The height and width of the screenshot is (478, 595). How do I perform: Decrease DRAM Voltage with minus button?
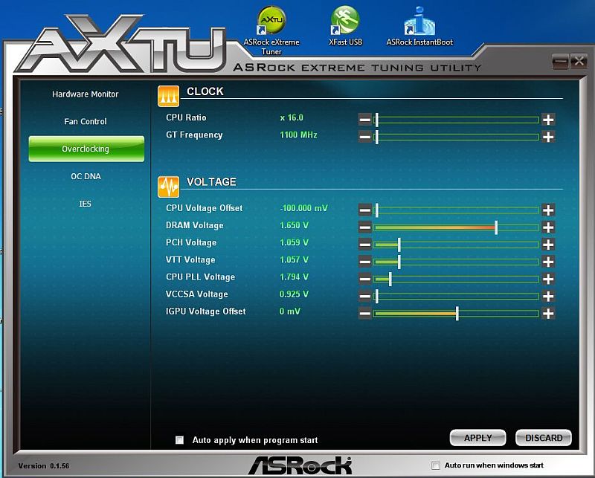click(364, 227)
